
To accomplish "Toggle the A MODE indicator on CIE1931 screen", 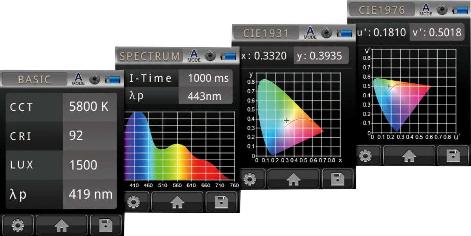I will tap(310, 33).
